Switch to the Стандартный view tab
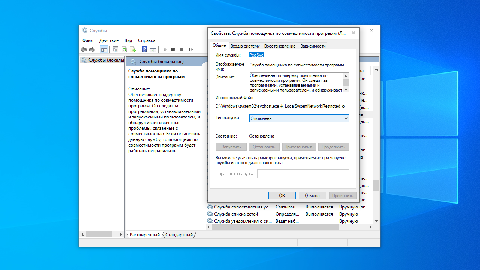Image resolution: width=480 pixels, height=270 pixels. [179, 235]
